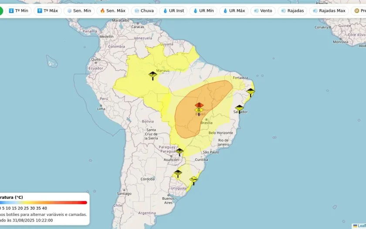Click the Conakry label
This screenshot has width=366, height=229.
click(x=322, y=27)
